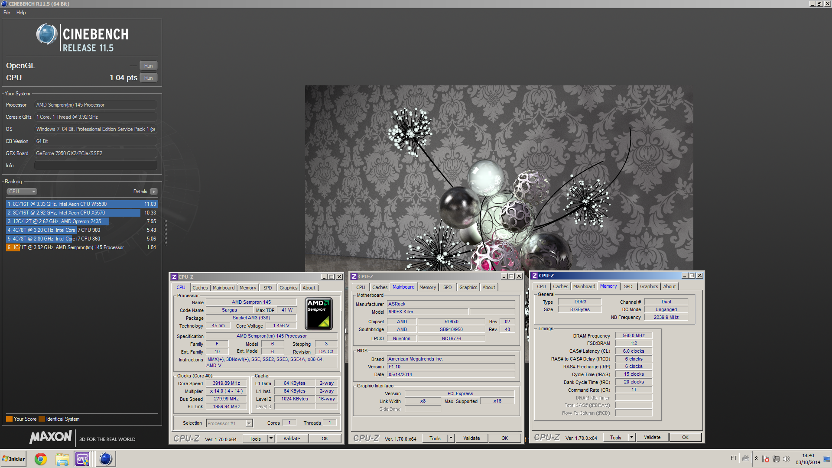The height and width of the screenshot is (468, 832).
Task: Click the PT language indicator
Action: [x=733, y=458]
